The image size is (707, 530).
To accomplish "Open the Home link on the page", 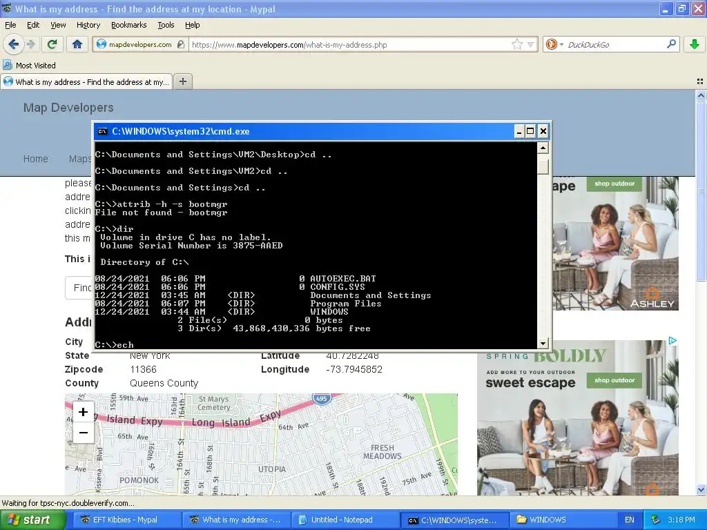I will point(36,159).
